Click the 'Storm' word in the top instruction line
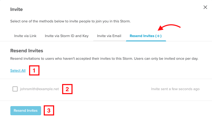Viewport: 212px width, 120px height. [125, 21]
